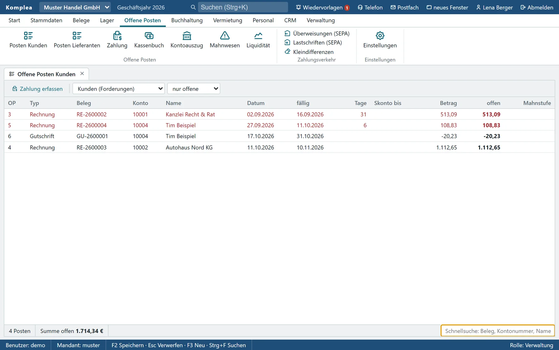Open the Zahlung ribbon icon
The image size is (559, 350).
(117, 40)
